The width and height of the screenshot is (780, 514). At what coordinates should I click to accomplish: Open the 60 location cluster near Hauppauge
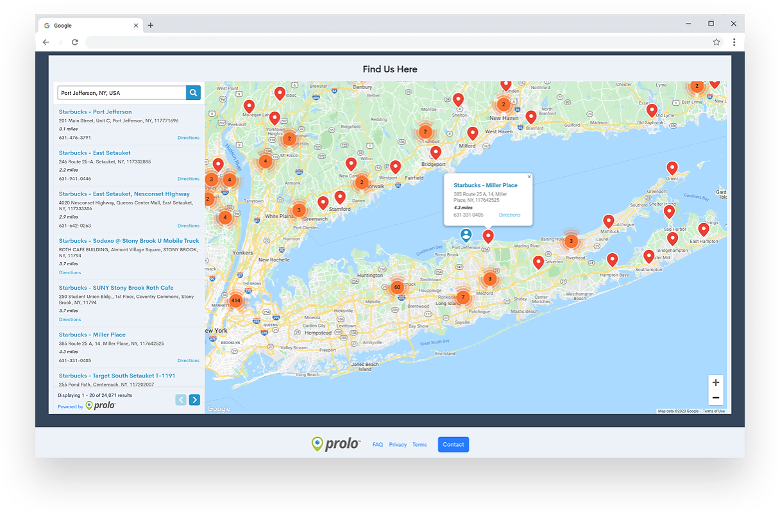click(x=398, y=286)
